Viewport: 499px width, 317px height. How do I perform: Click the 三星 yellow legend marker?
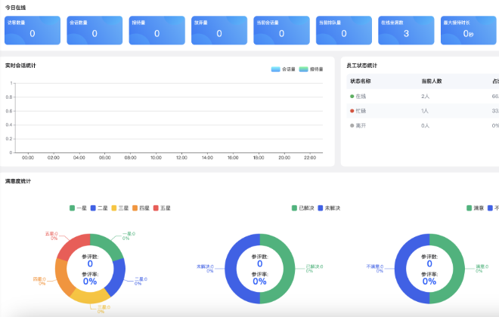tap(114, 208)
